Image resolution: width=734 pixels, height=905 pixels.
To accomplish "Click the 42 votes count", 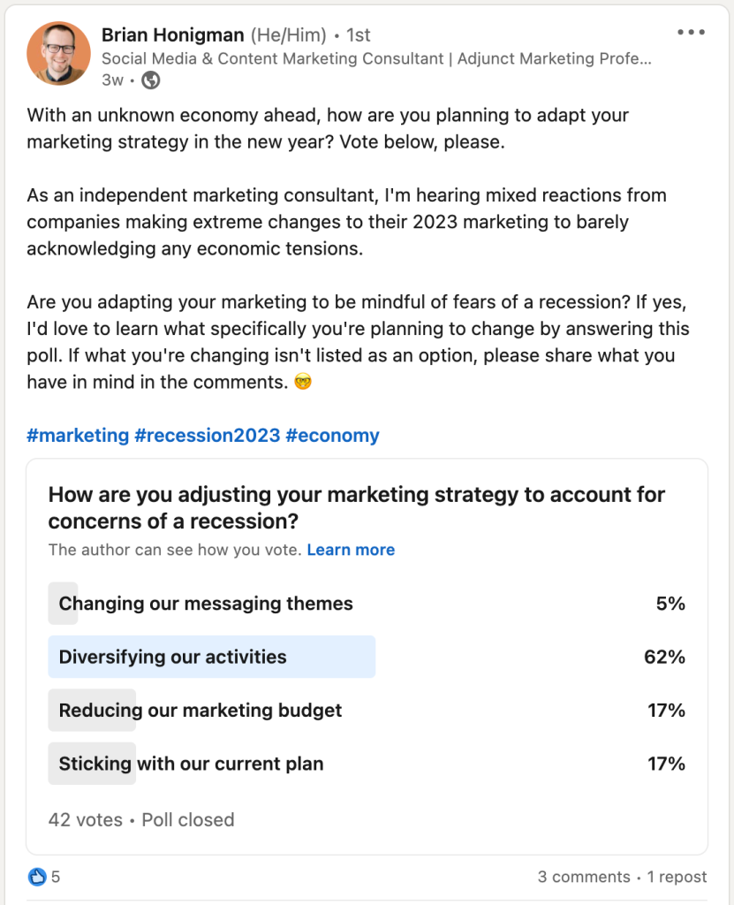I will pyautogui.click(x=85, y=819).
